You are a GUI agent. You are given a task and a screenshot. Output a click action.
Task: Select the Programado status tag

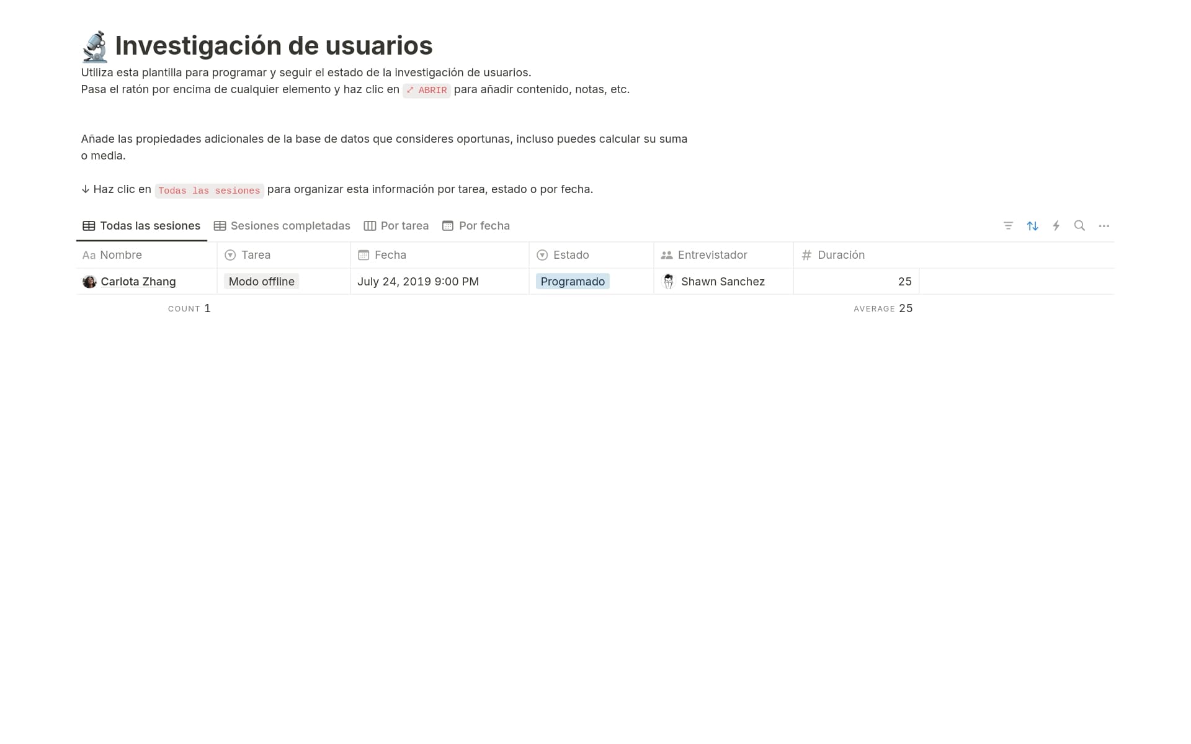[x=572, y=281]
